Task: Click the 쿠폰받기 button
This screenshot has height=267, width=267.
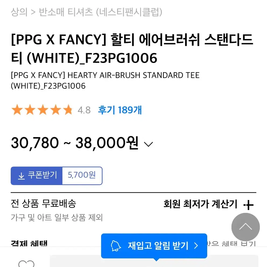Action: tap(37, 176)
